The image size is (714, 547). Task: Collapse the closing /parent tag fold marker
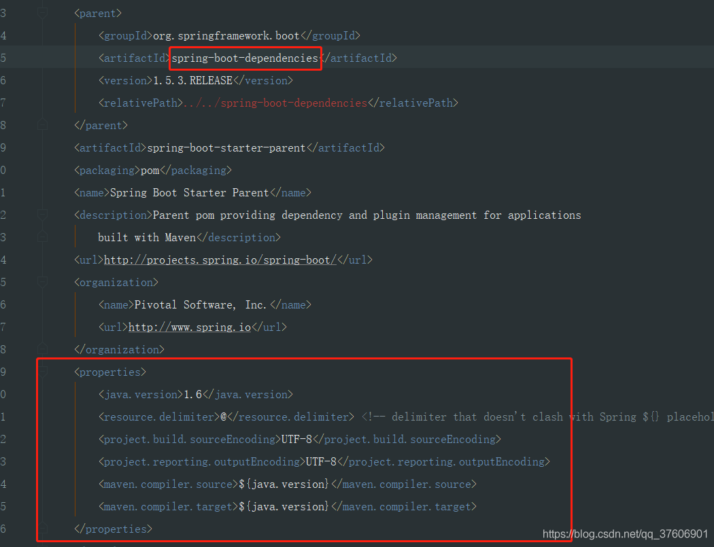pos(42,125)
